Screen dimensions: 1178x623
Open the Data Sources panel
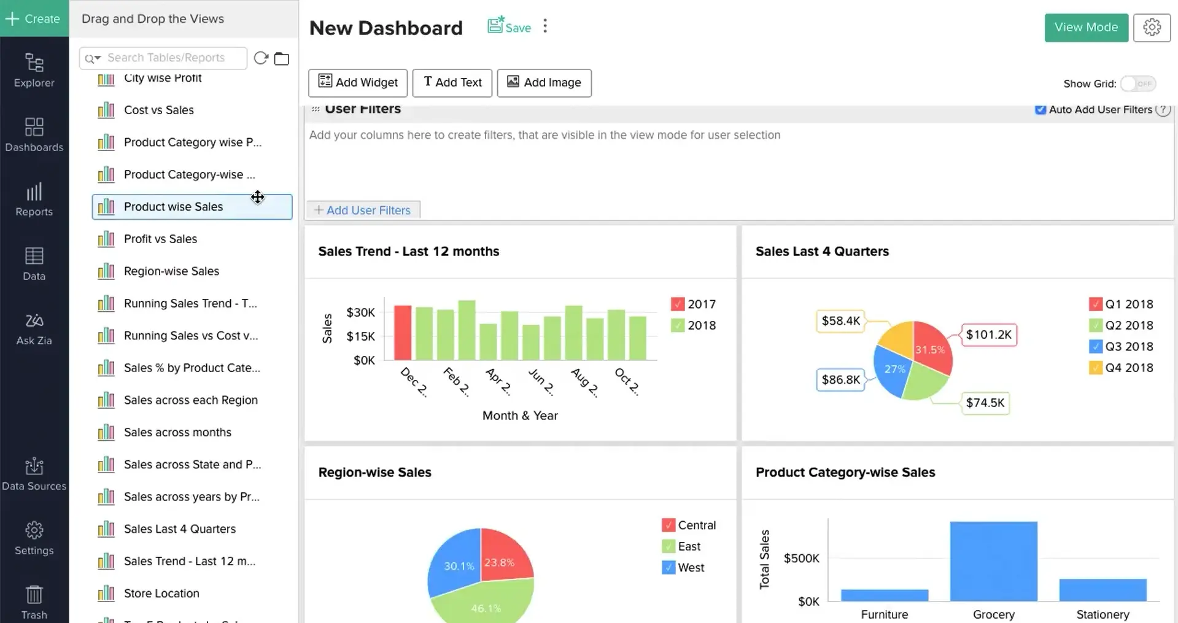(34, 474)
